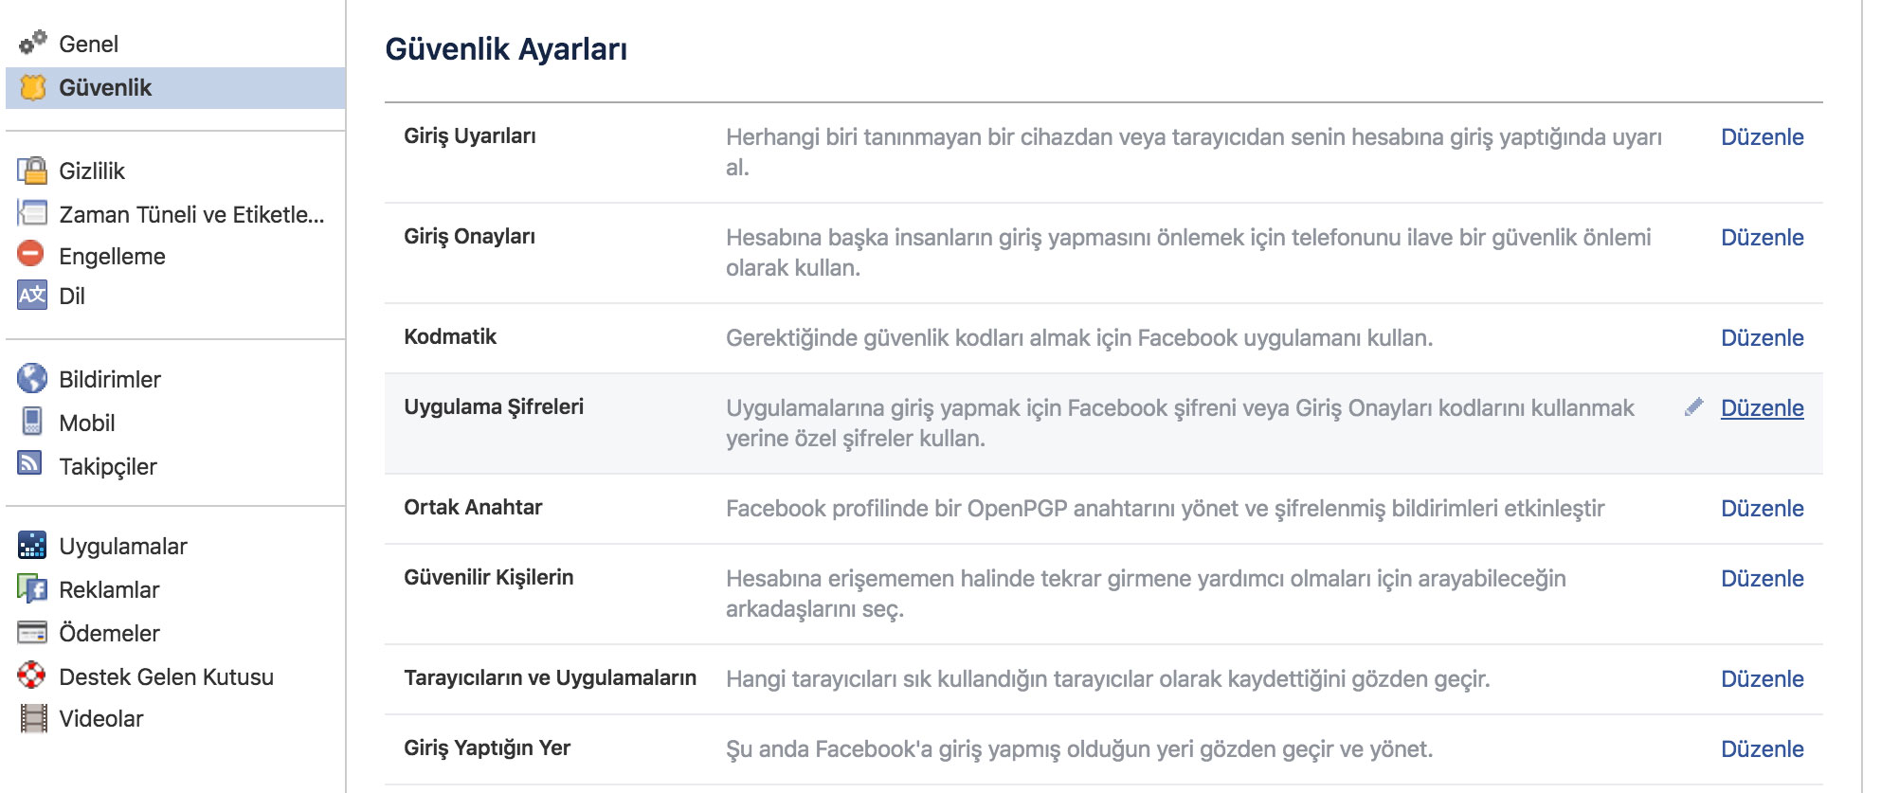Click Düzenle for Ortak Anahtar

[x=1762, y=508]
